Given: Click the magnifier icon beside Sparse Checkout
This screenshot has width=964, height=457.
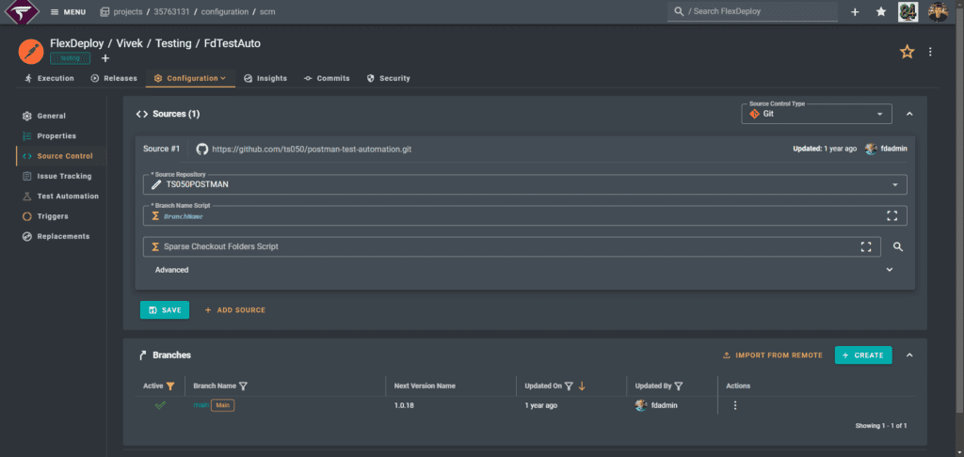Looking at the screenshot, I should (897, 247).
